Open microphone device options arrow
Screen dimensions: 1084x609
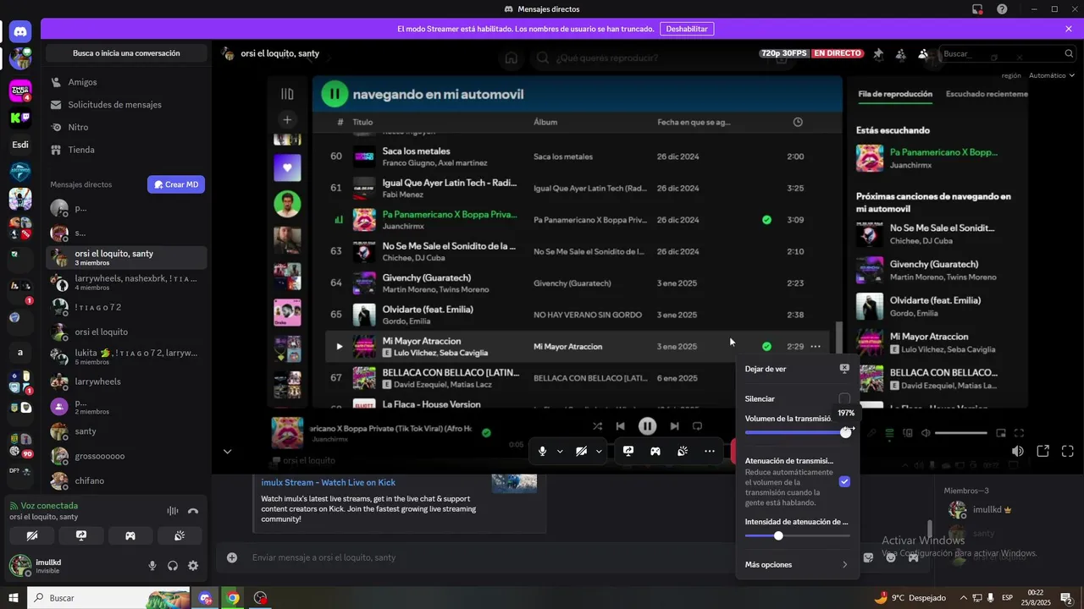tap(560, 451)
